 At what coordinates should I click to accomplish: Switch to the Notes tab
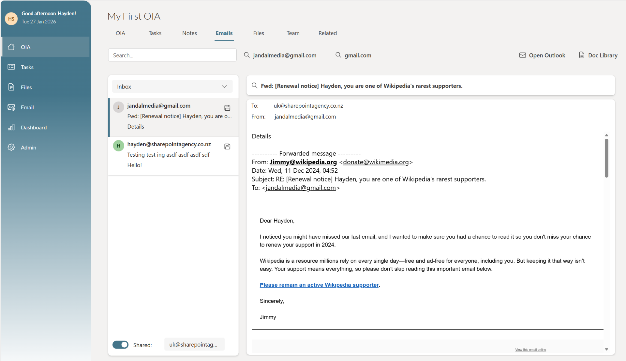[189, 33]
